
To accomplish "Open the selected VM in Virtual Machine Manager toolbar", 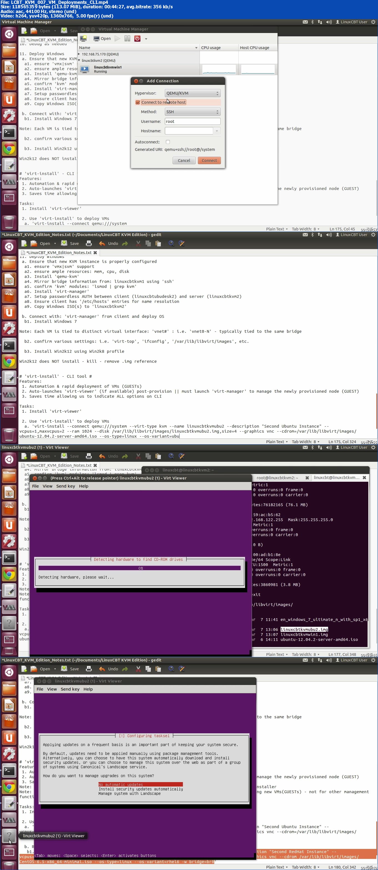I will coord(102,39).
